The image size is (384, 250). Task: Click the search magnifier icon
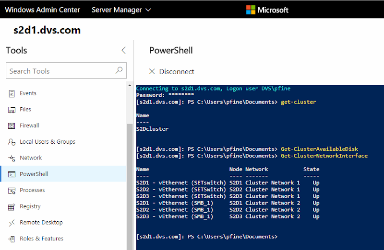[x=119, y=70]
